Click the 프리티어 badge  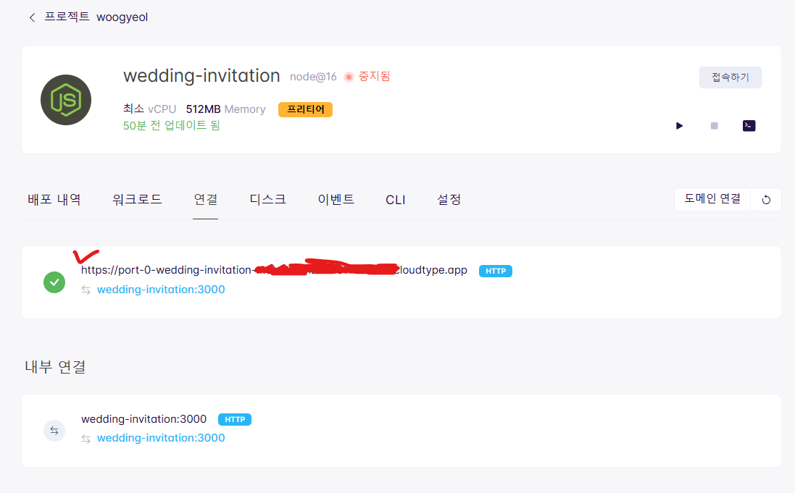(305, 109)
